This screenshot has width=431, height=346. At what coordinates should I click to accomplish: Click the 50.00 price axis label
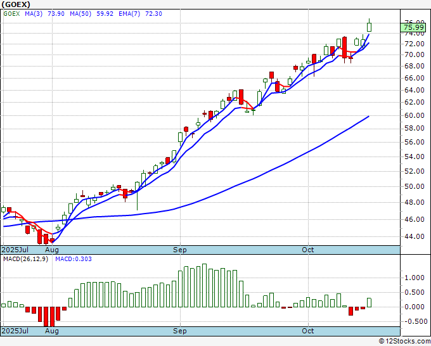click(415, 186)
